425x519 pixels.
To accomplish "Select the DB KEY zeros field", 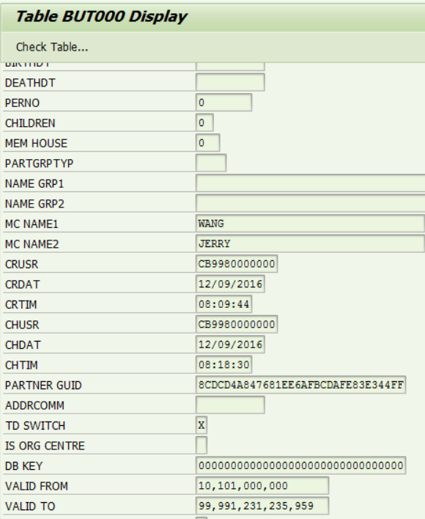I will point(300,465).
